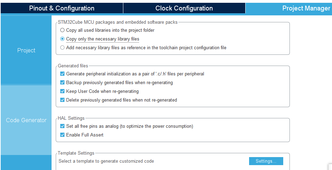332x170 pixels.
Task: Toggle peripheral initialization '.c/.h' pair checkbox
Action: 62,74
